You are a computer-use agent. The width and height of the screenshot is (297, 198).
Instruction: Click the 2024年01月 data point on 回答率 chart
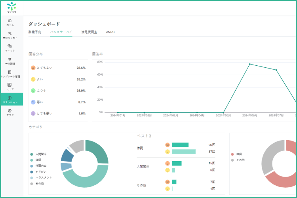(118, 112)
